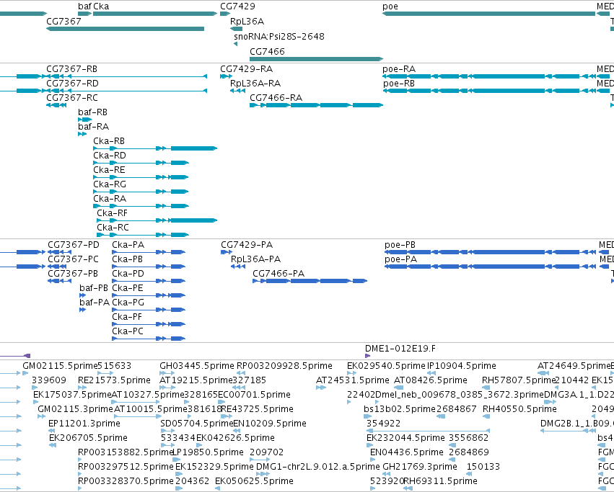This screenshot has height=492, width=614.
Task: Select the Cka-RB transcript glyph
Action: [155, 148]
